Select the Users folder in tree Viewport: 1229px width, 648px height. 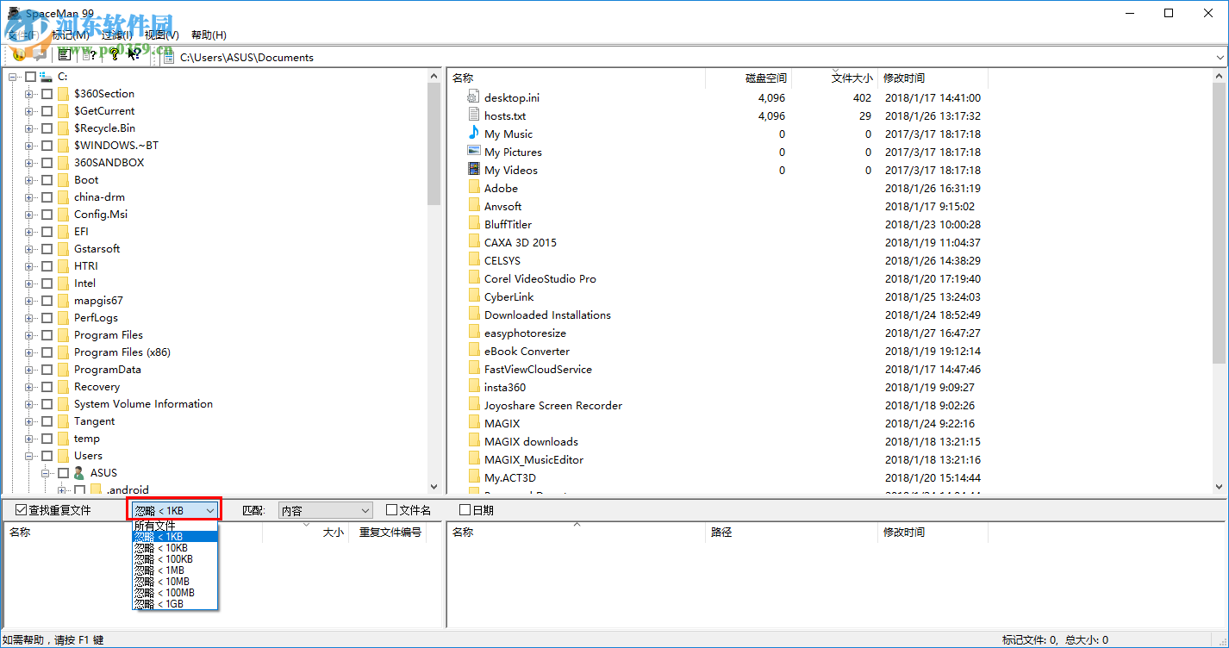pyautogui.click(x=88, y=456)
